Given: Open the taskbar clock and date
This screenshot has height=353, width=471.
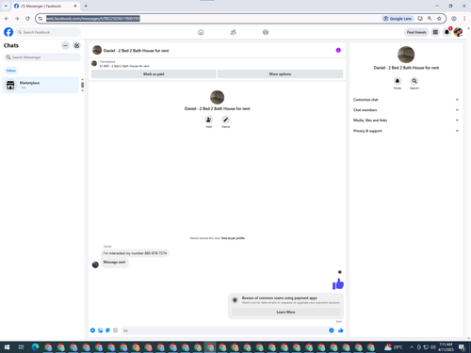Looking at the screenshot, I should 446,347.
